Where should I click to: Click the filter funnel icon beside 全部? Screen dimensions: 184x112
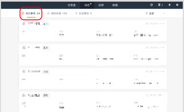click(x=147, y=13)
